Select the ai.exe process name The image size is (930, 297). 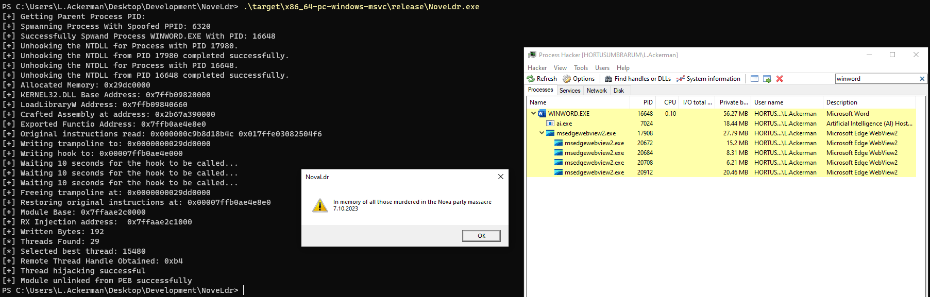pos(564,124)
